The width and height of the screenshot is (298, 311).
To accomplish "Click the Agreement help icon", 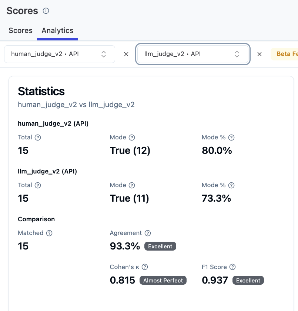I will [x=147, y=233].
